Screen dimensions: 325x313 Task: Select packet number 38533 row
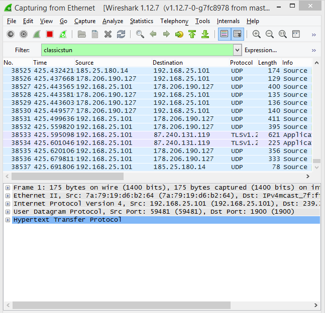(158, 135)
